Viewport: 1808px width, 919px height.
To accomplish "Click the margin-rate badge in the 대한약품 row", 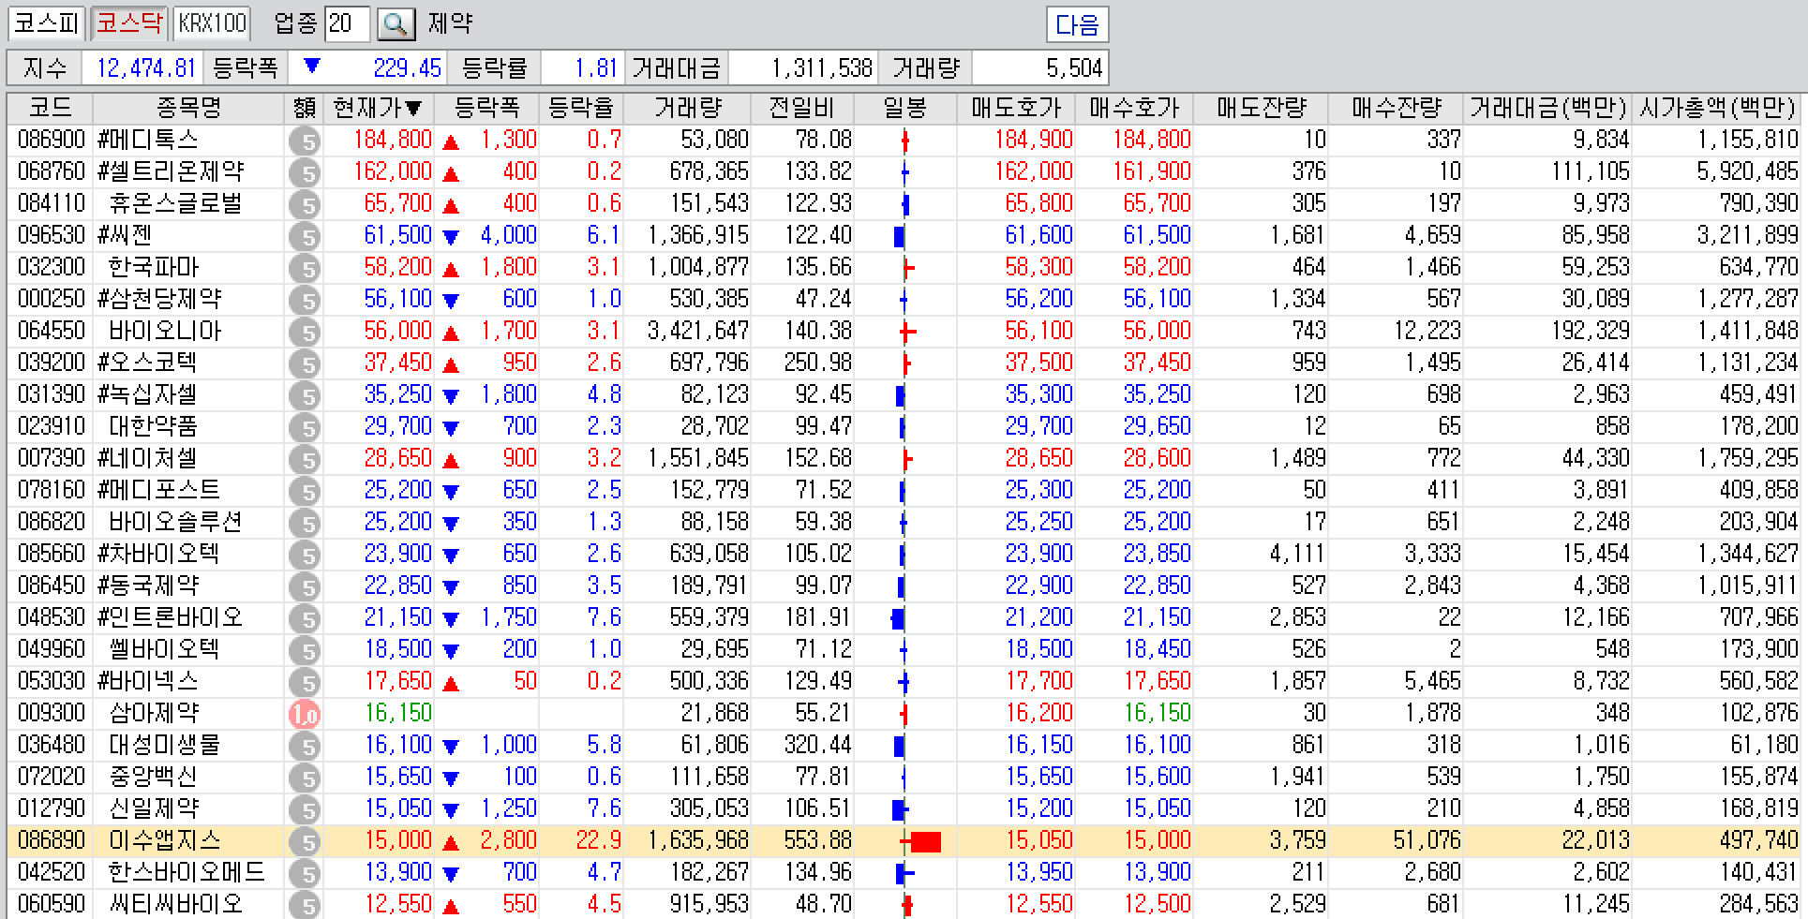I will [305, 429].
